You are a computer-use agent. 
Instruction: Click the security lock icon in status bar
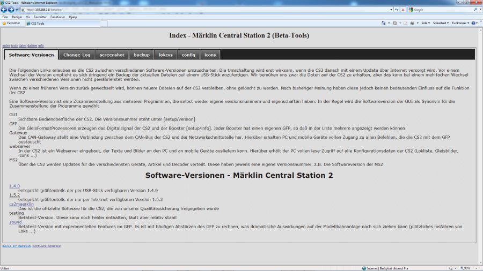tap(451, 268)
